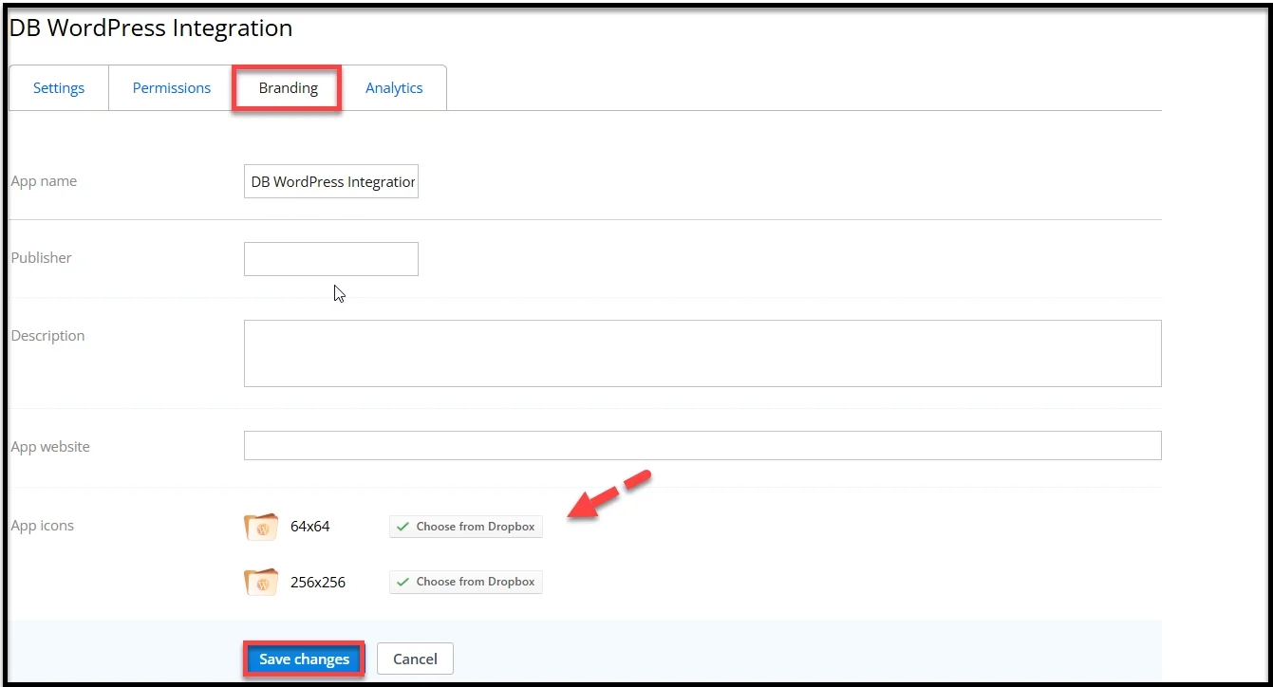Open the Settings tab
The height and width of the screenshot is (687, 1273).
59,88
